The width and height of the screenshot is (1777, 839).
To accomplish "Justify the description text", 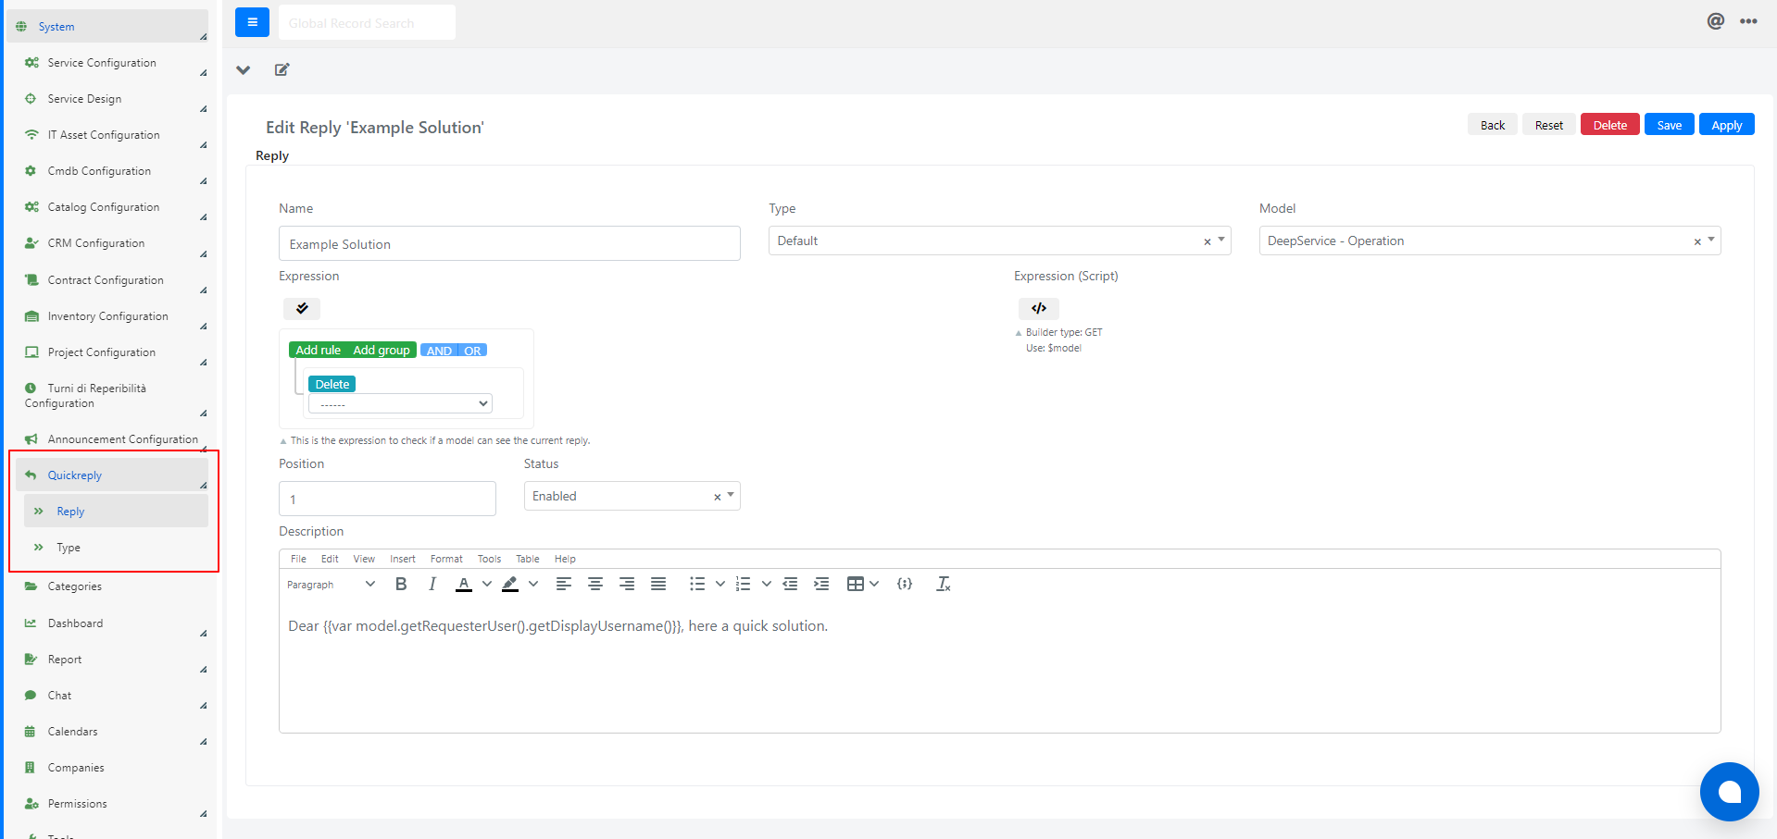I will click(658, 584).
